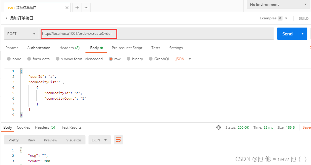This screenshot has width=311, height=165.
Task: Click the "msg" line in response
Action: click(38, 156)
